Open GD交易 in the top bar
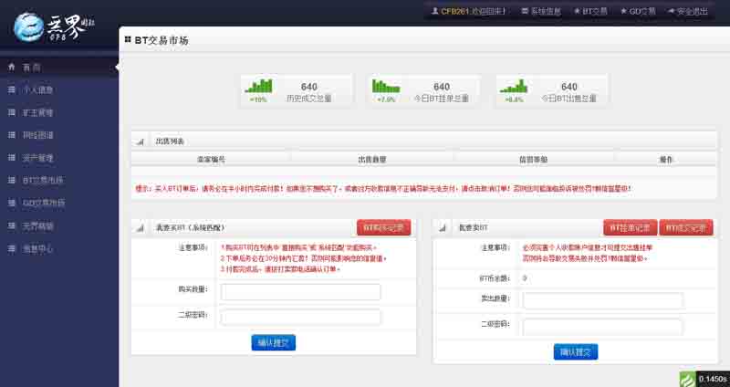The width and height of the screenshot is (730, 387). 642,11
